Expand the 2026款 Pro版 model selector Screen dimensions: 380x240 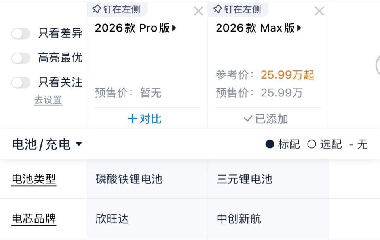135,28
